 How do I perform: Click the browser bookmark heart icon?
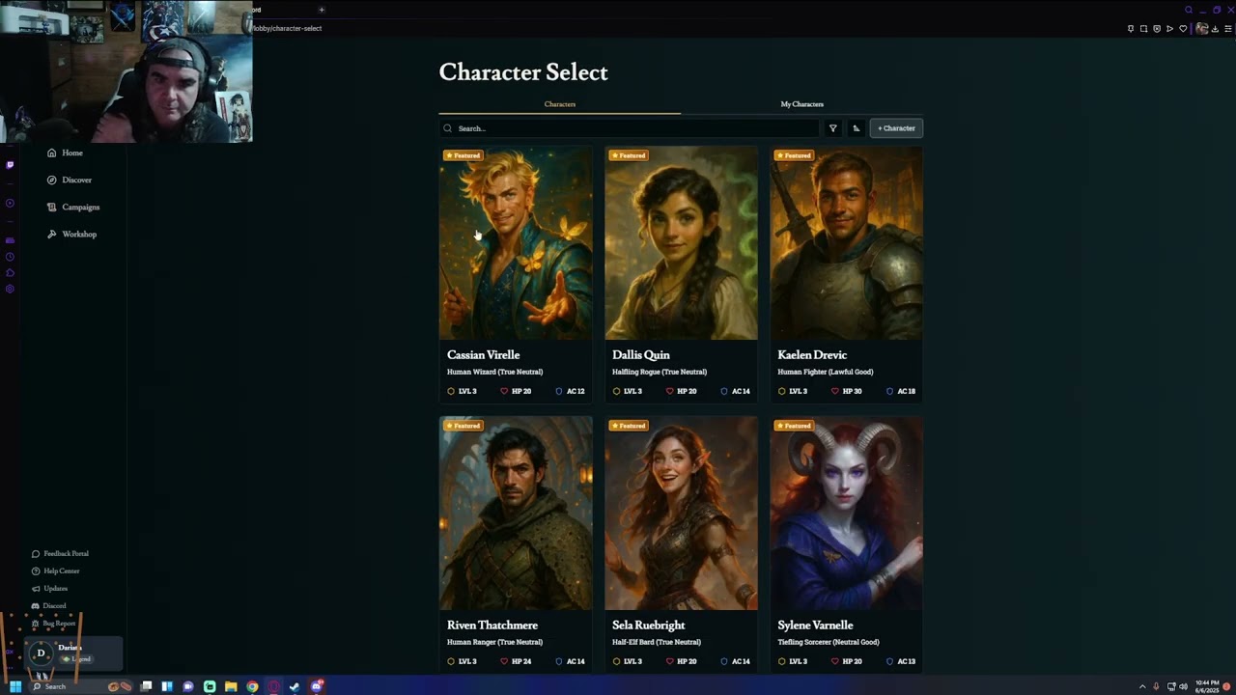pyautogui.click(x=1183, y=29)
